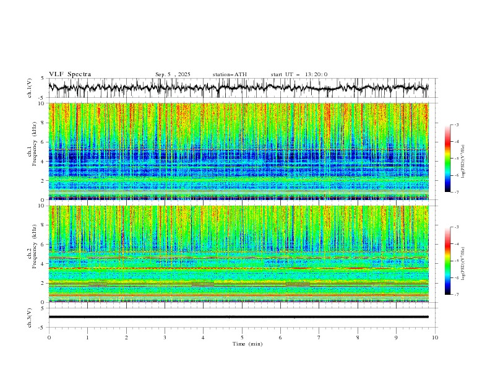The width and height of the screenshot is (490, 379).
Task: Click time axis tick label "9"
Action: coord(396,338)
